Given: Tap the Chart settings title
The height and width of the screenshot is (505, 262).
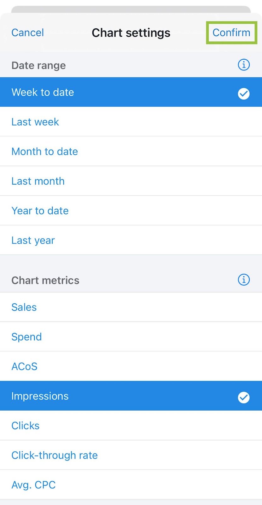Looking at the screenshot, I should tap(131, 33).
